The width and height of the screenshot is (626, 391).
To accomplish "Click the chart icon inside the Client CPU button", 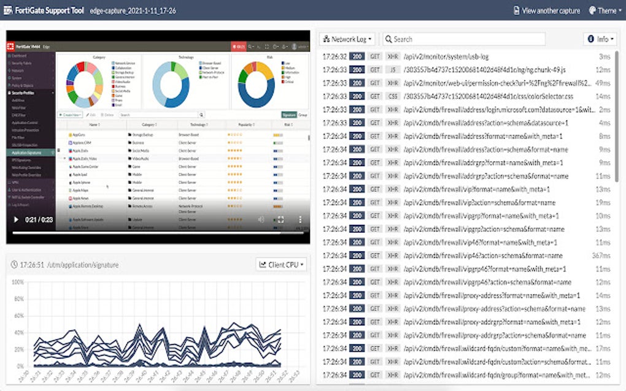I will pos(264,264).
